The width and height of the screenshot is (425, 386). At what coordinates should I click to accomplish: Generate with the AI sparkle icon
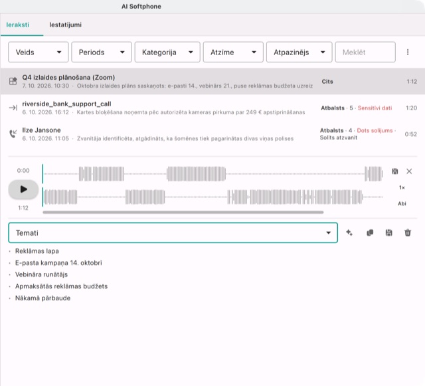click(349, 233)
